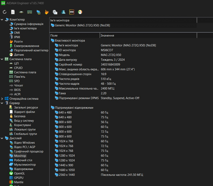Open Відеорежими under Дисплей
Viewport: 213px width, 186px height.
click(23, 169)
